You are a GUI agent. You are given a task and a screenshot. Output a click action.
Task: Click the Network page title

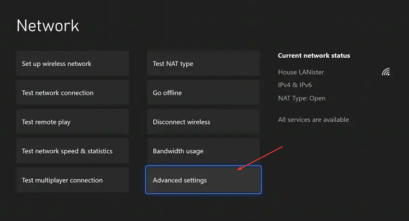pos(48,26)
